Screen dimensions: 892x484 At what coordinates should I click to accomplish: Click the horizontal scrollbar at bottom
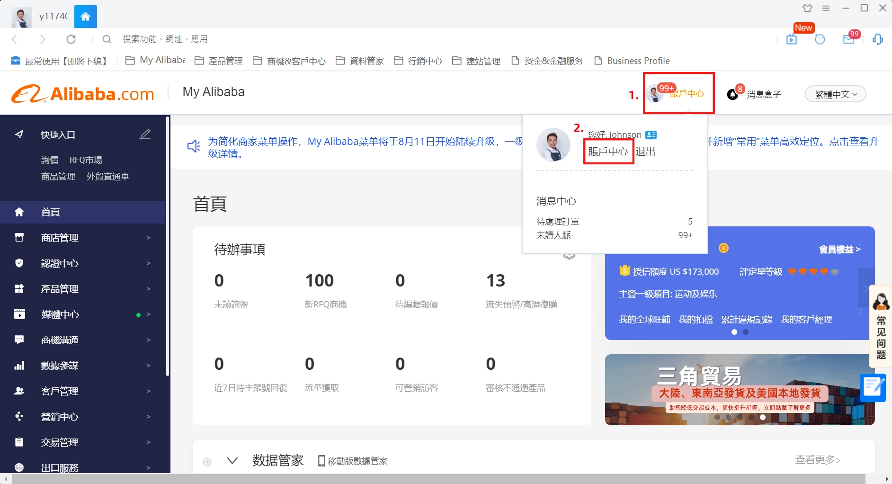point(439,479)
